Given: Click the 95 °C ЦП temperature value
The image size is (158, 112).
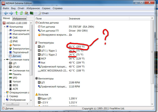Looking at the screenshot, I should coord(77,47).
